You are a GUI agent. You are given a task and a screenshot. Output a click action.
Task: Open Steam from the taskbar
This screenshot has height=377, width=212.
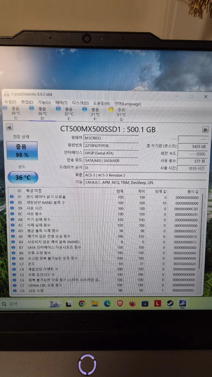(170, 304)
